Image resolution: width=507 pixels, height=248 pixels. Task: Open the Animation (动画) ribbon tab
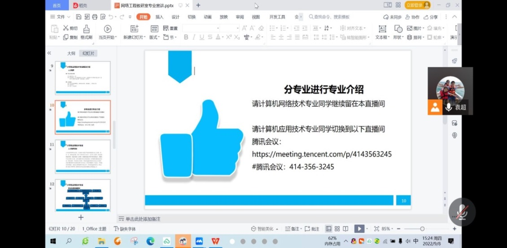point(207,17)
